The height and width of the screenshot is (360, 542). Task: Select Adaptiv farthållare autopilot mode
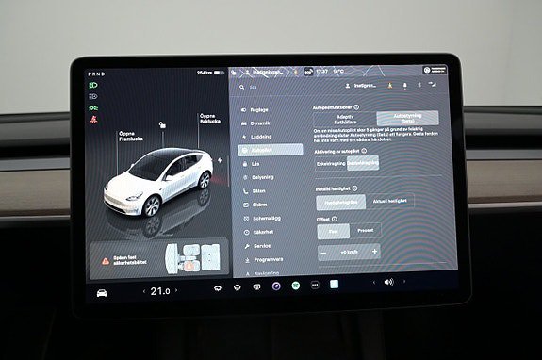pos(345,120)
